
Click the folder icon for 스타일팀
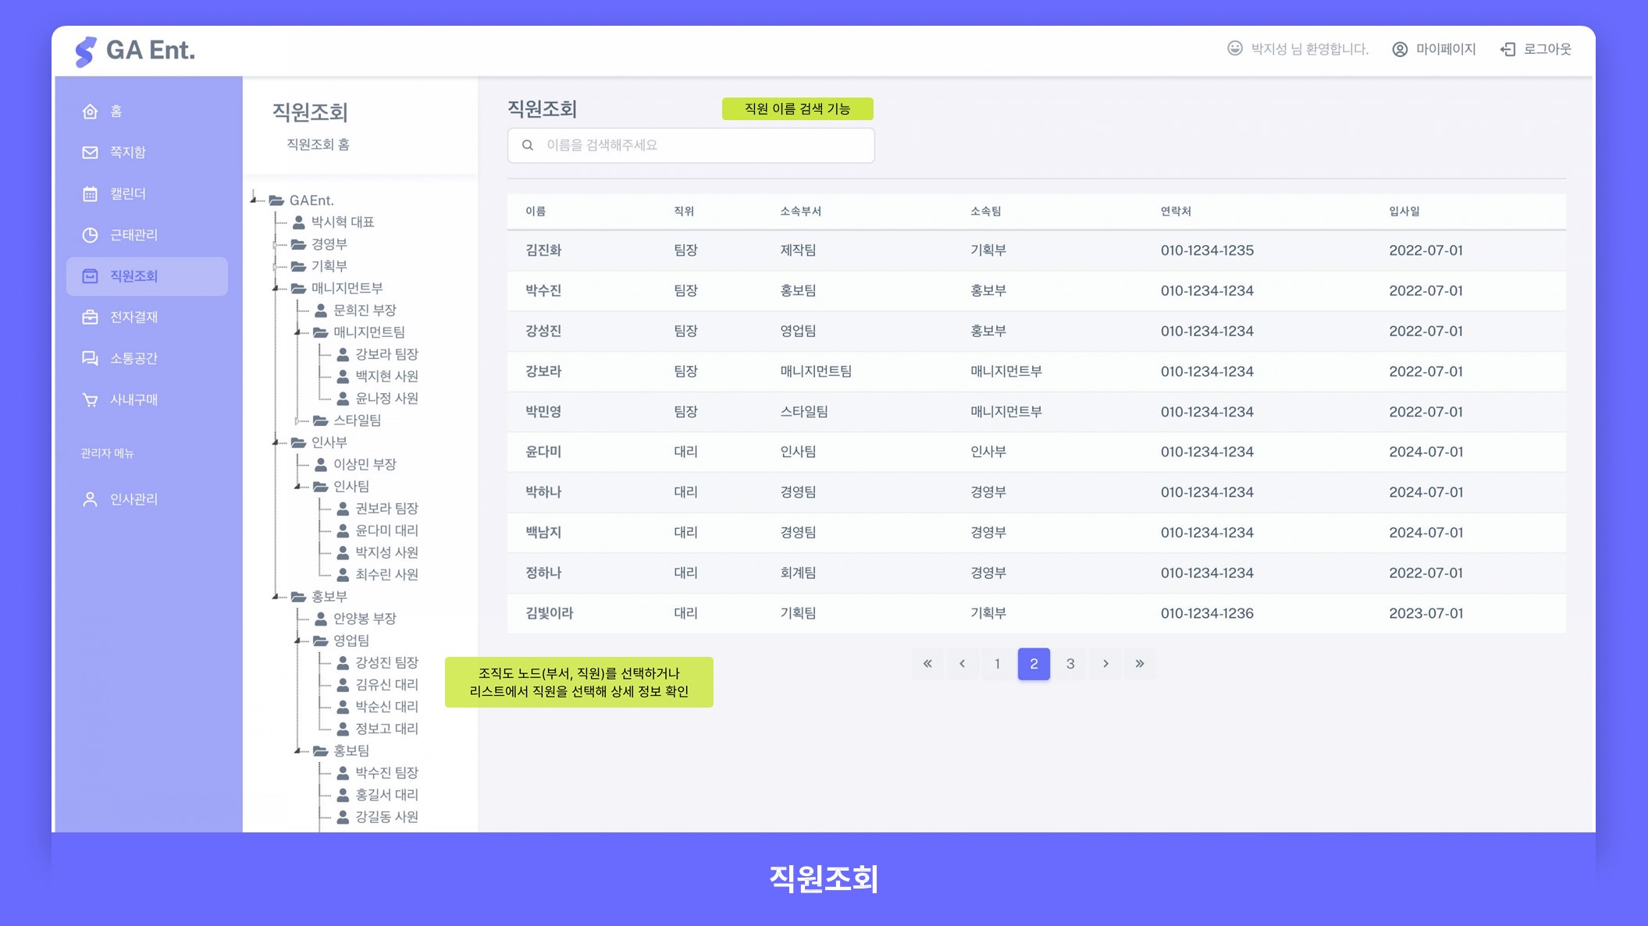(320, 420)
